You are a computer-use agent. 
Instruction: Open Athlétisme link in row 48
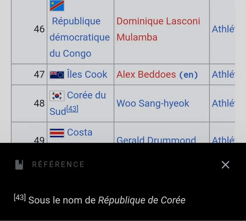click(x=223, y=103)
